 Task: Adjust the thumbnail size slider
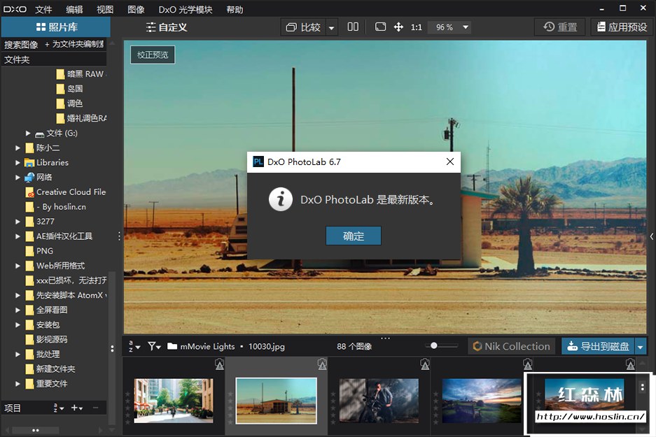click(435, 345)
